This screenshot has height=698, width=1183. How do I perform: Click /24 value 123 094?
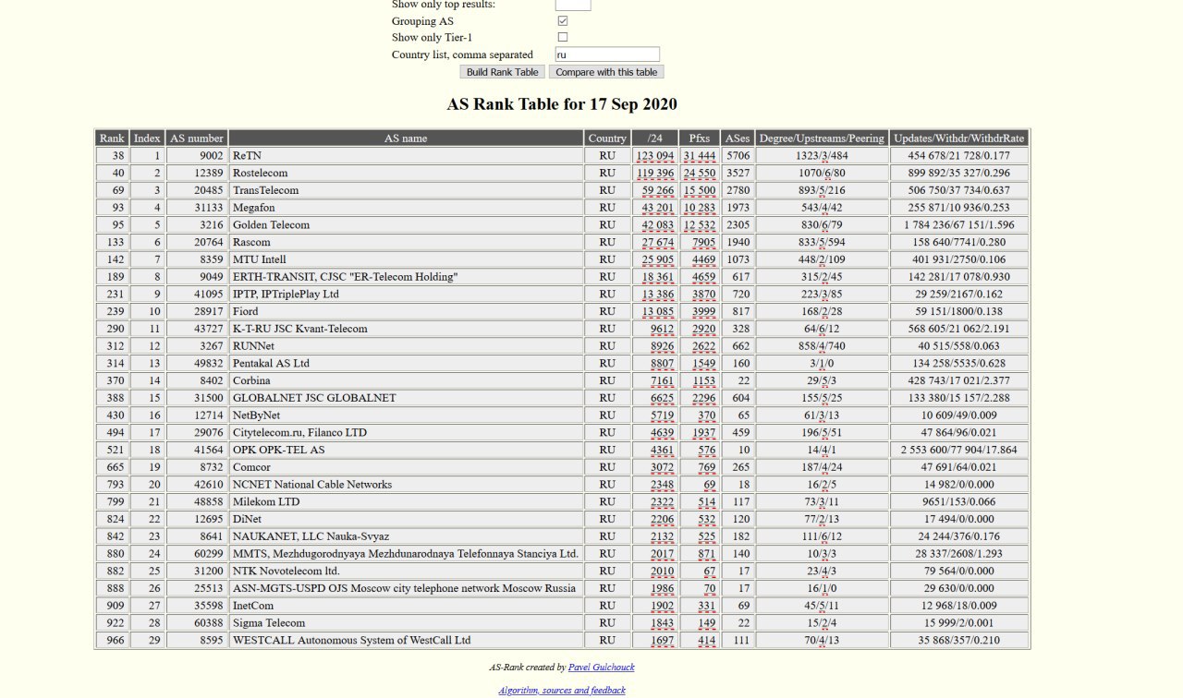point(654,156)
